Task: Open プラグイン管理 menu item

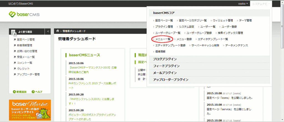Action: point(164,27)
